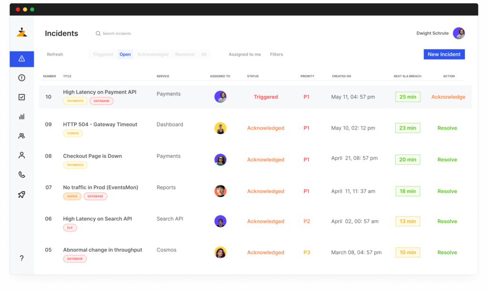Open the help question mark icon
This screenshot has height=291, width=488.
click(21, 258)
